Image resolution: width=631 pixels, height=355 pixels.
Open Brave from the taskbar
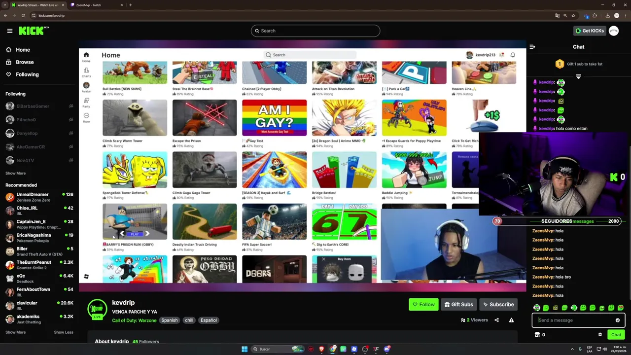pyautogui.click(x=321, y=349)
